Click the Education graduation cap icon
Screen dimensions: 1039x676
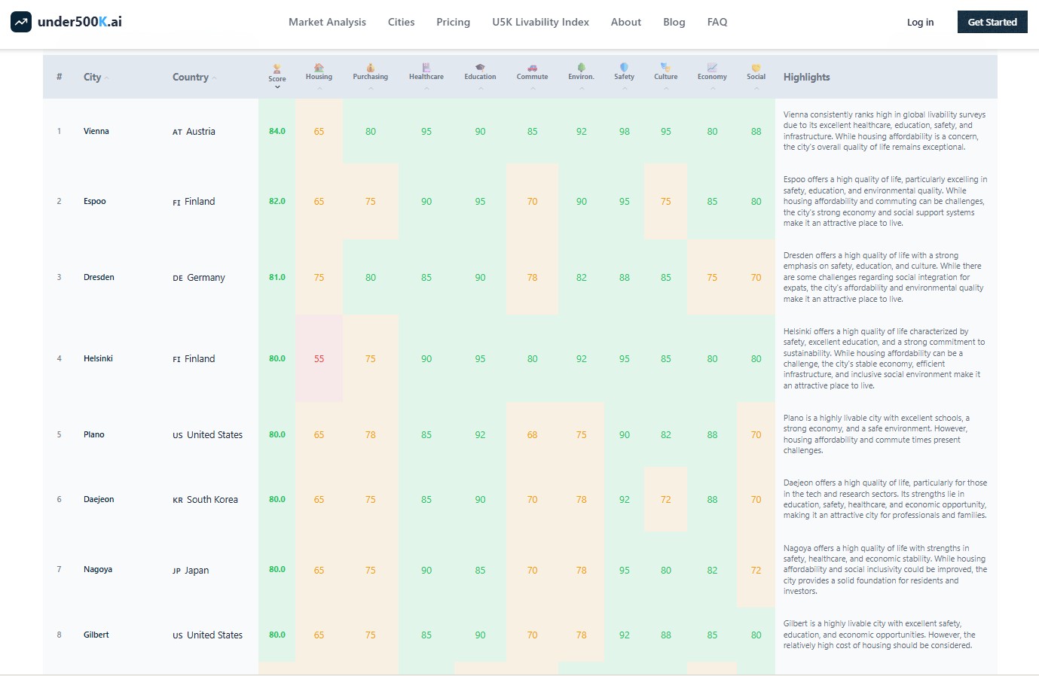480,68
